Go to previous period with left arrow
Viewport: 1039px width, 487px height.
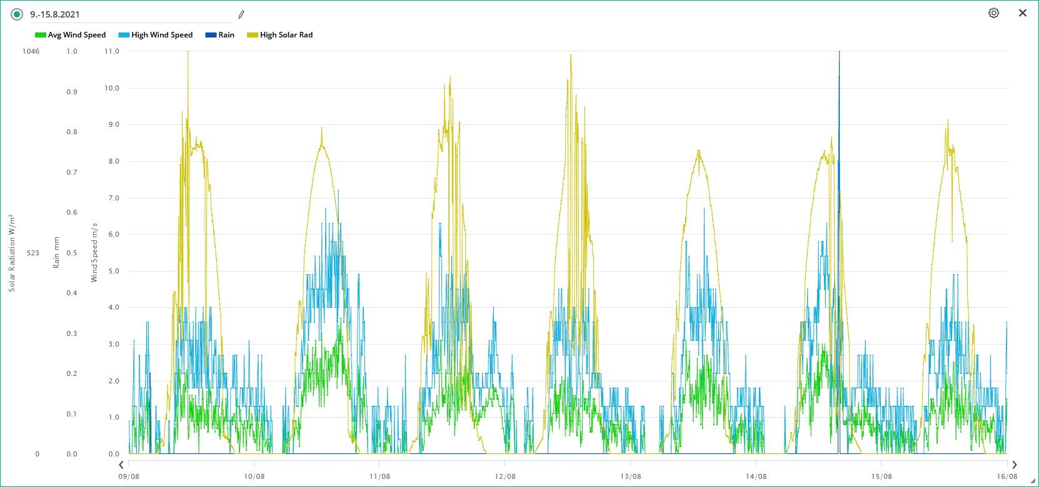(x=121, y=465)
